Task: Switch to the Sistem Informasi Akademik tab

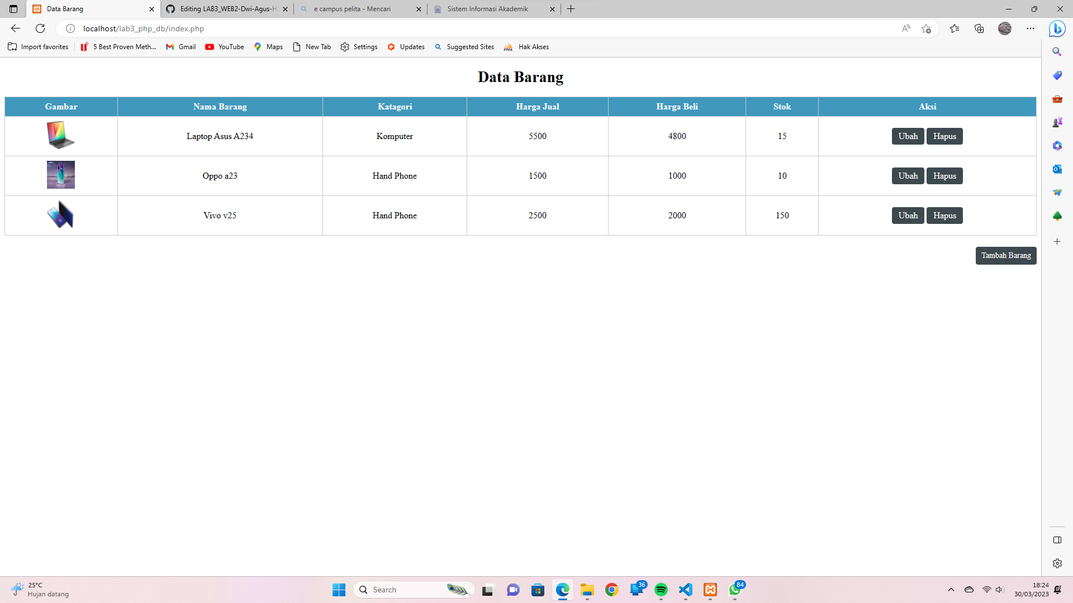Action: pos(486,9)
